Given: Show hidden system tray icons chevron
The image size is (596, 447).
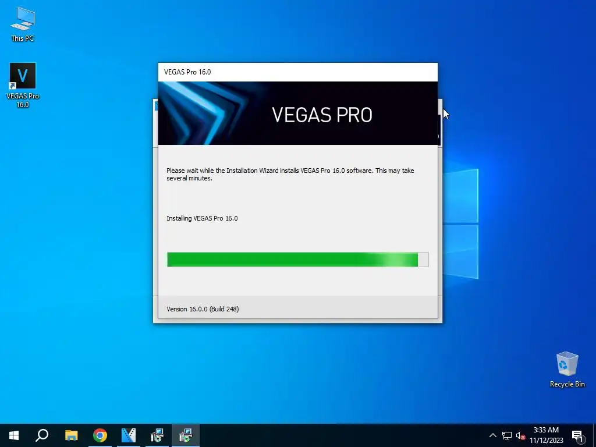Looking at the screenshot, I should (x=492, y=435).
